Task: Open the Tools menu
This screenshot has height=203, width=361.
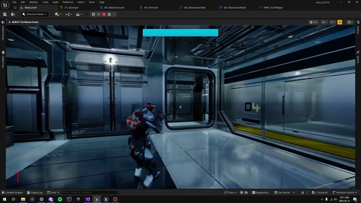Action: (x=45, y=2)
